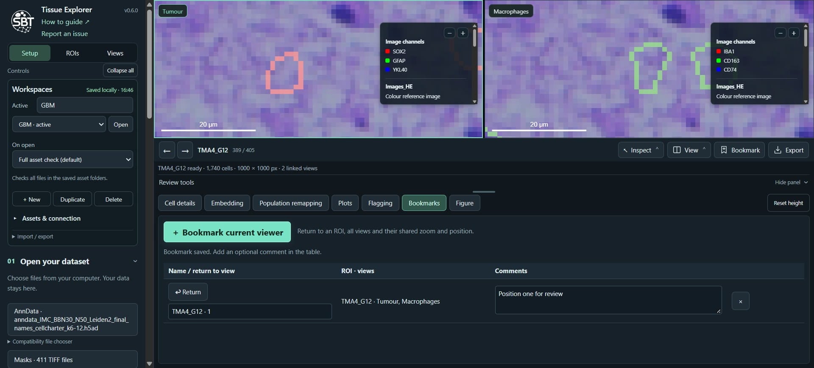Screen dimensions: 814x368
Task: Switch to the ROIs tab
Action: coord(72,53)
